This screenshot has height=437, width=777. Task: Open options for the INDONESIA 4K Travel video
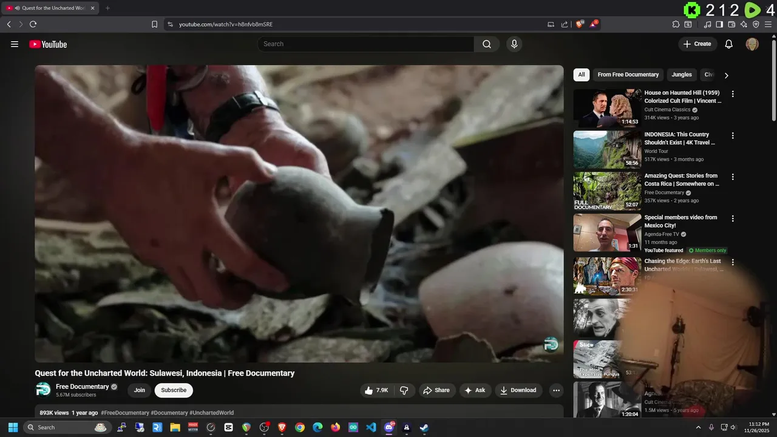[733, 135]
